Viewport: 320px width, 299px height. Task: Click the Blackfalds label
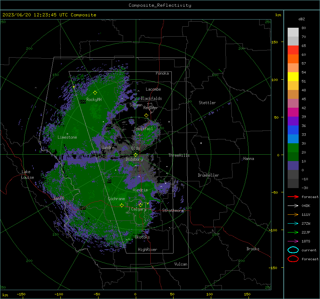point(151,98)
